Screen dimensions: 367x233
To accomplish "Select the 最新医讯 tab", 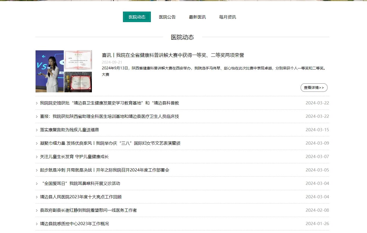I will [197, 17].
